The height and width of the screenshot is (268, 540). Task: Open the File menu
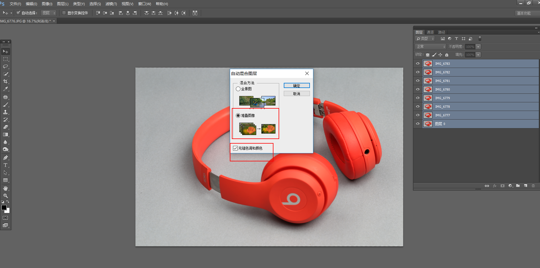15,4
